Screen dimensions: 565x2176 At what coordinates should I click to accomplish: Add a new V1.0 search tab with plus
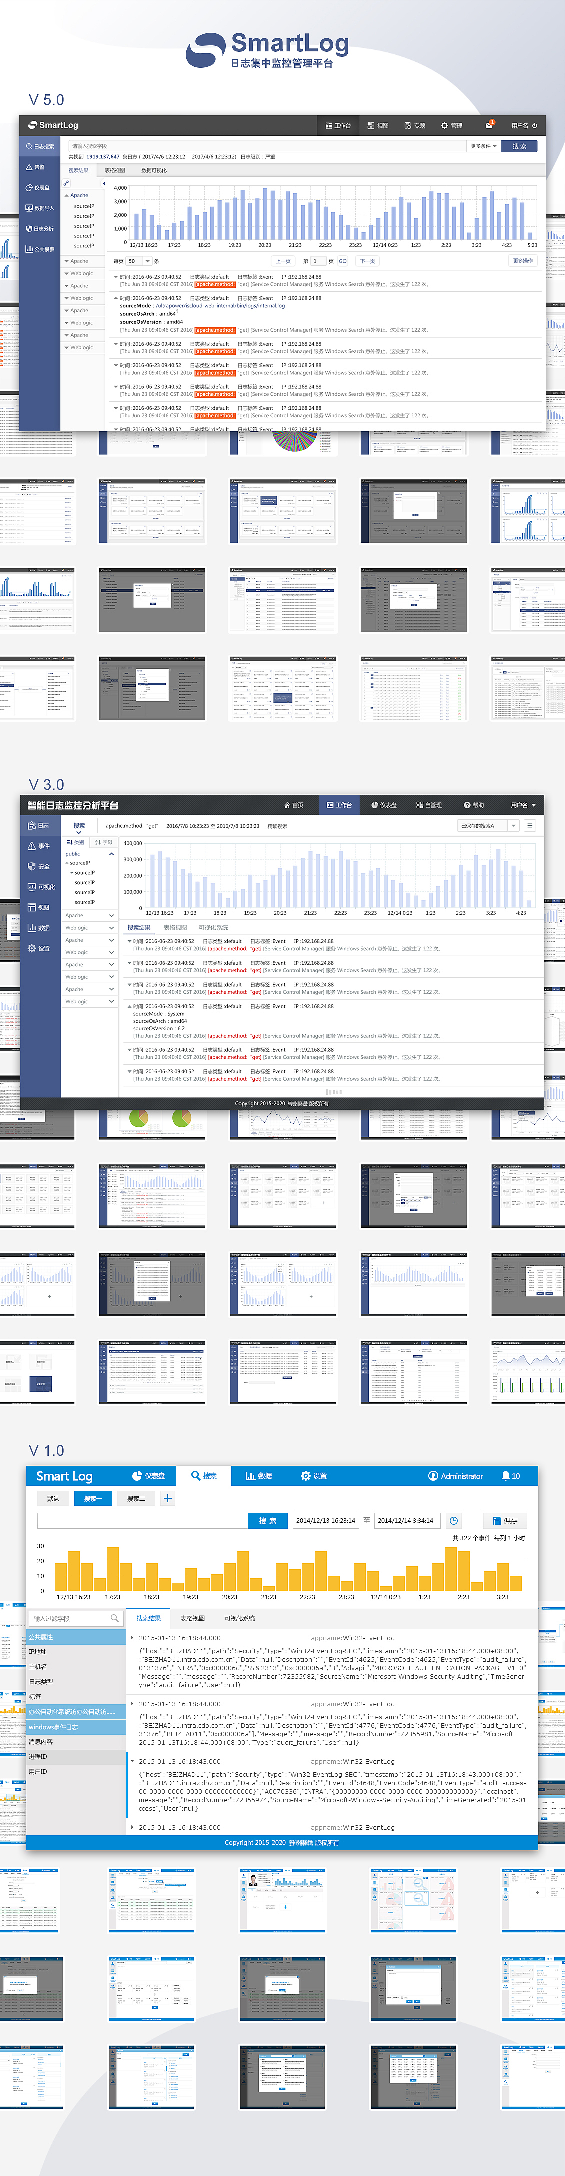[x=168, y=1498]
